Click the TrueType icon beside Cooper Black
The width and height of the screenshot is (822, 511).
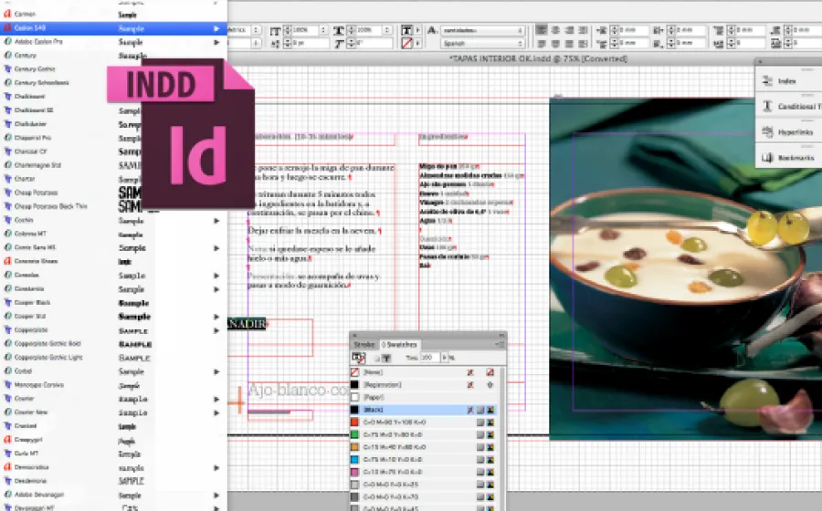click(7, 303)
